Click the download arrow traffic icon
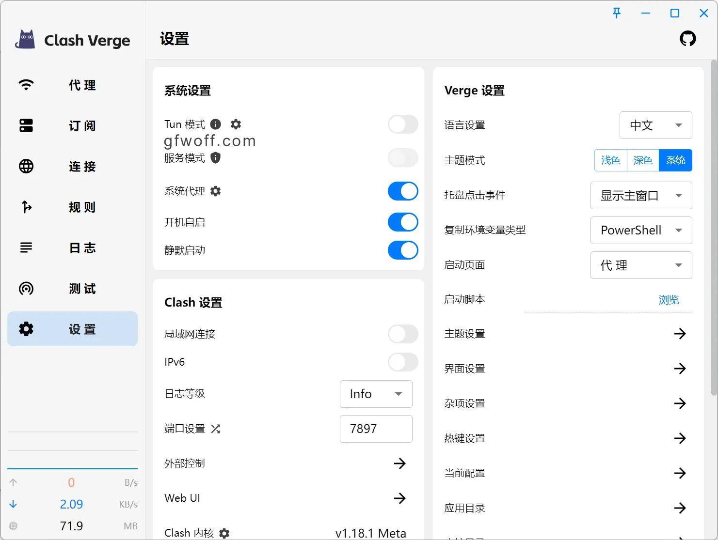This screenshot has height=540, width=718. click(13, 504)
